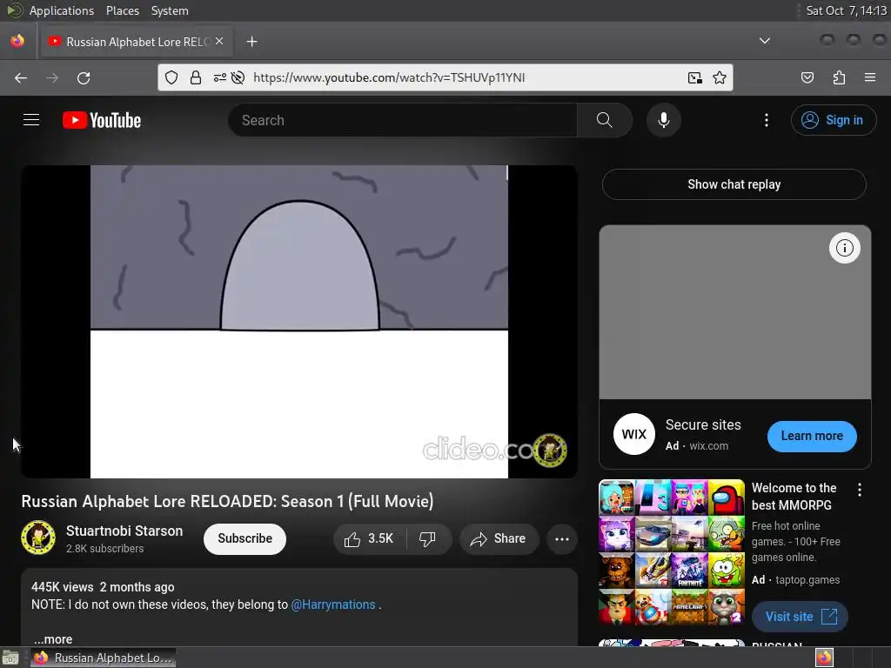
Task: Open site permissions icon in address bar
Action: [x=220, y=77]
